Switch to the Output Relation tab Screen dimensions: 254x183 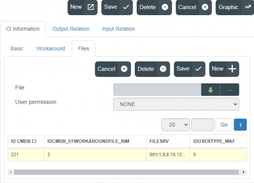tap(71, 29)
